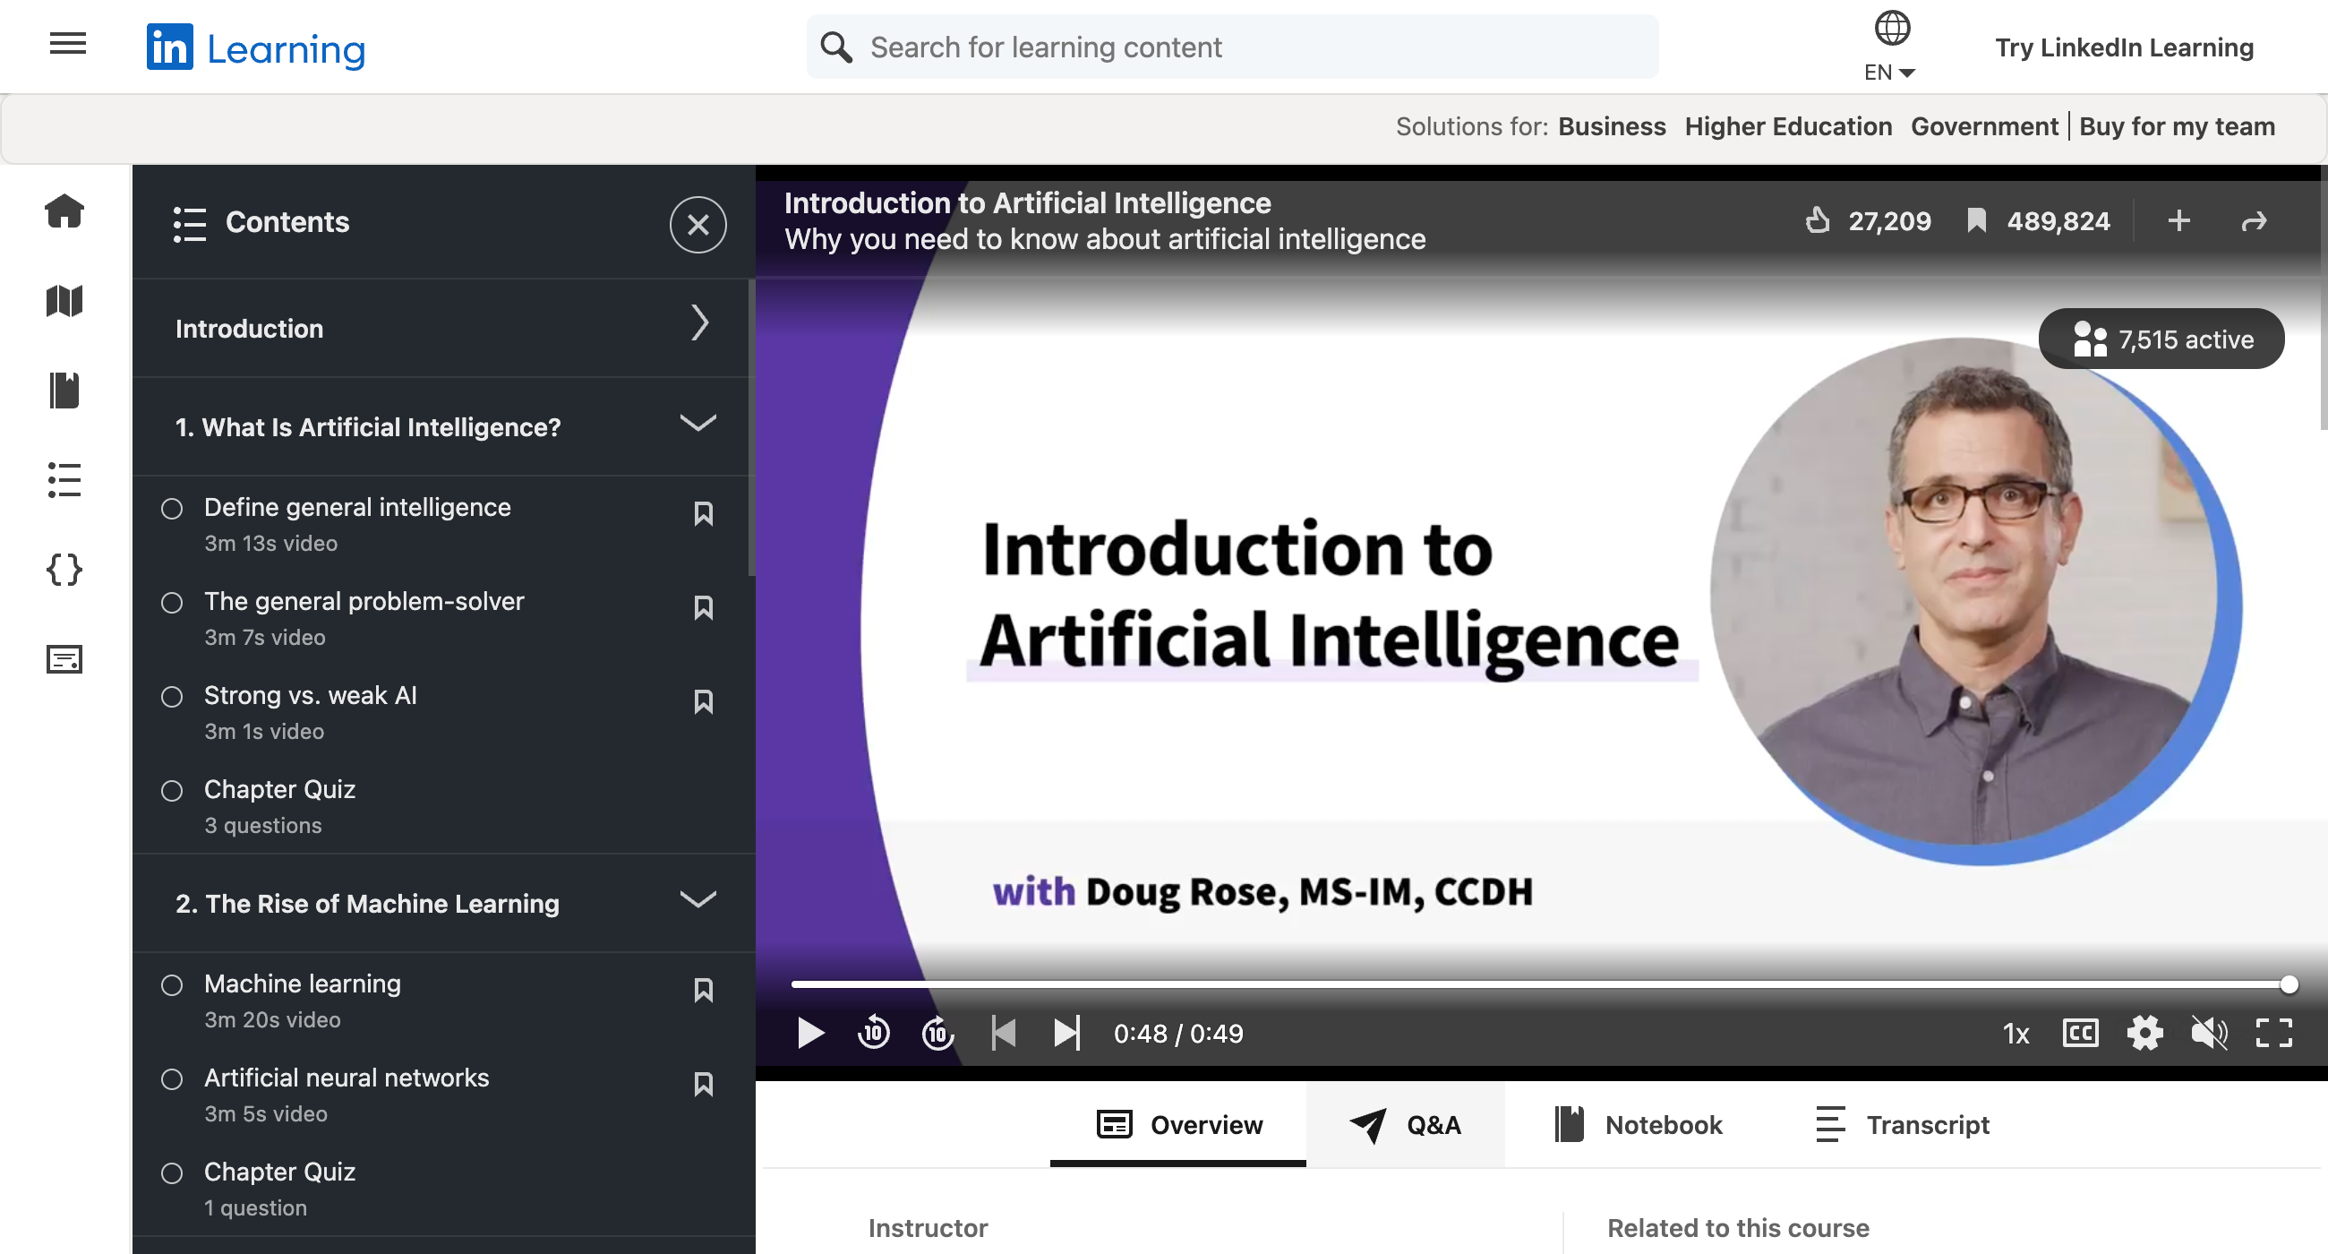The width and height of the screenshot is (2328, 1254).
Task: Open the video settings gear
Action: [x=2145, y=1034]
